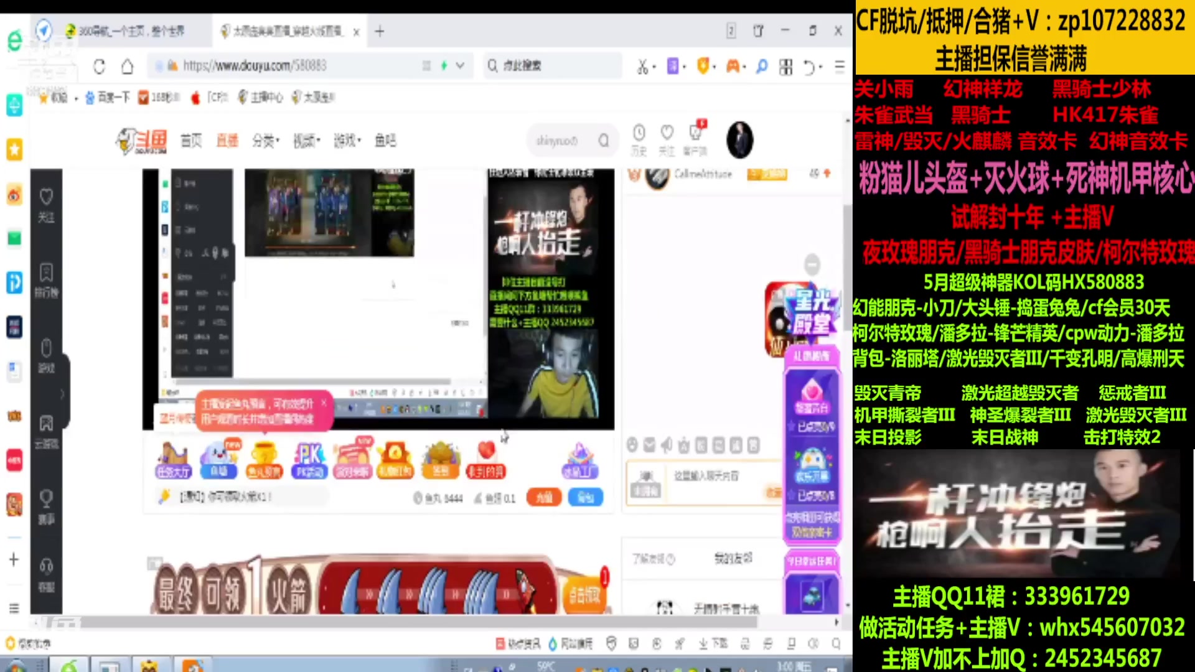Open the 直播 nav item
The image size is (1195, 672).
click(227, 141)
